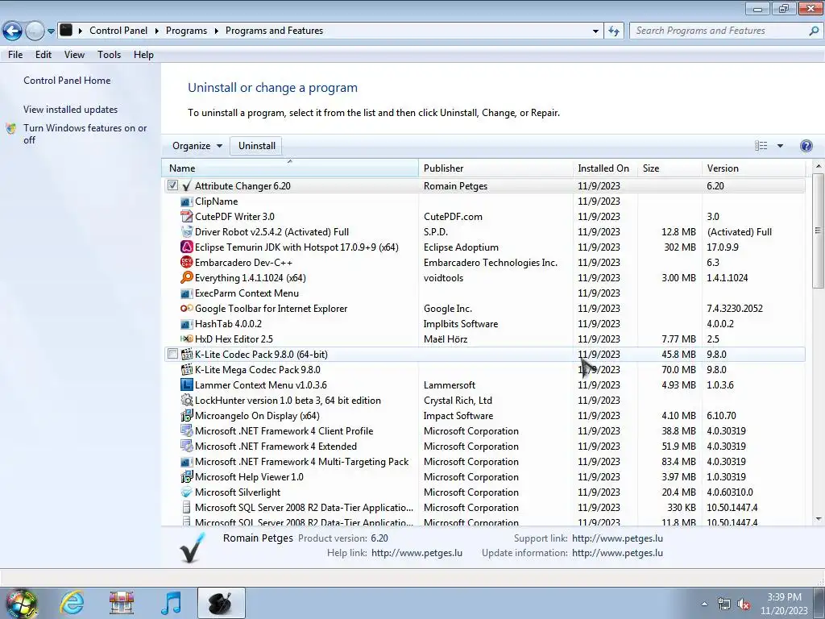The width and height of the screenshot is (825, 619).
Task: Sort by the Name column header
Action: (x=290, y=168)
